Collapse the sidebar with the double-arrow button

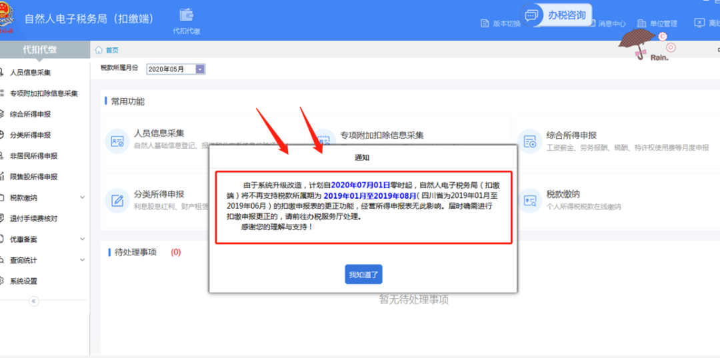click(x=33, y=301)
